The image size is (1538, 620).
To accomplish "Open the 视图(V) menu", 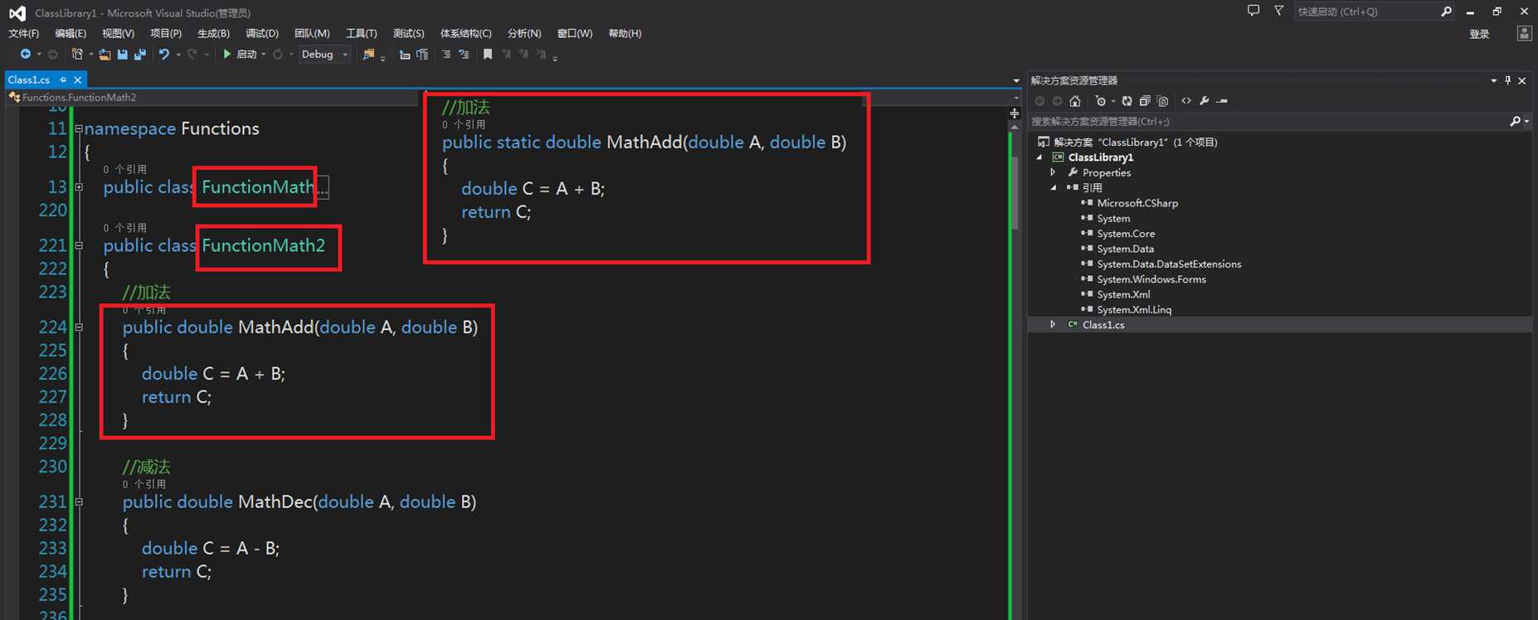I will click(x=118, y=33).
